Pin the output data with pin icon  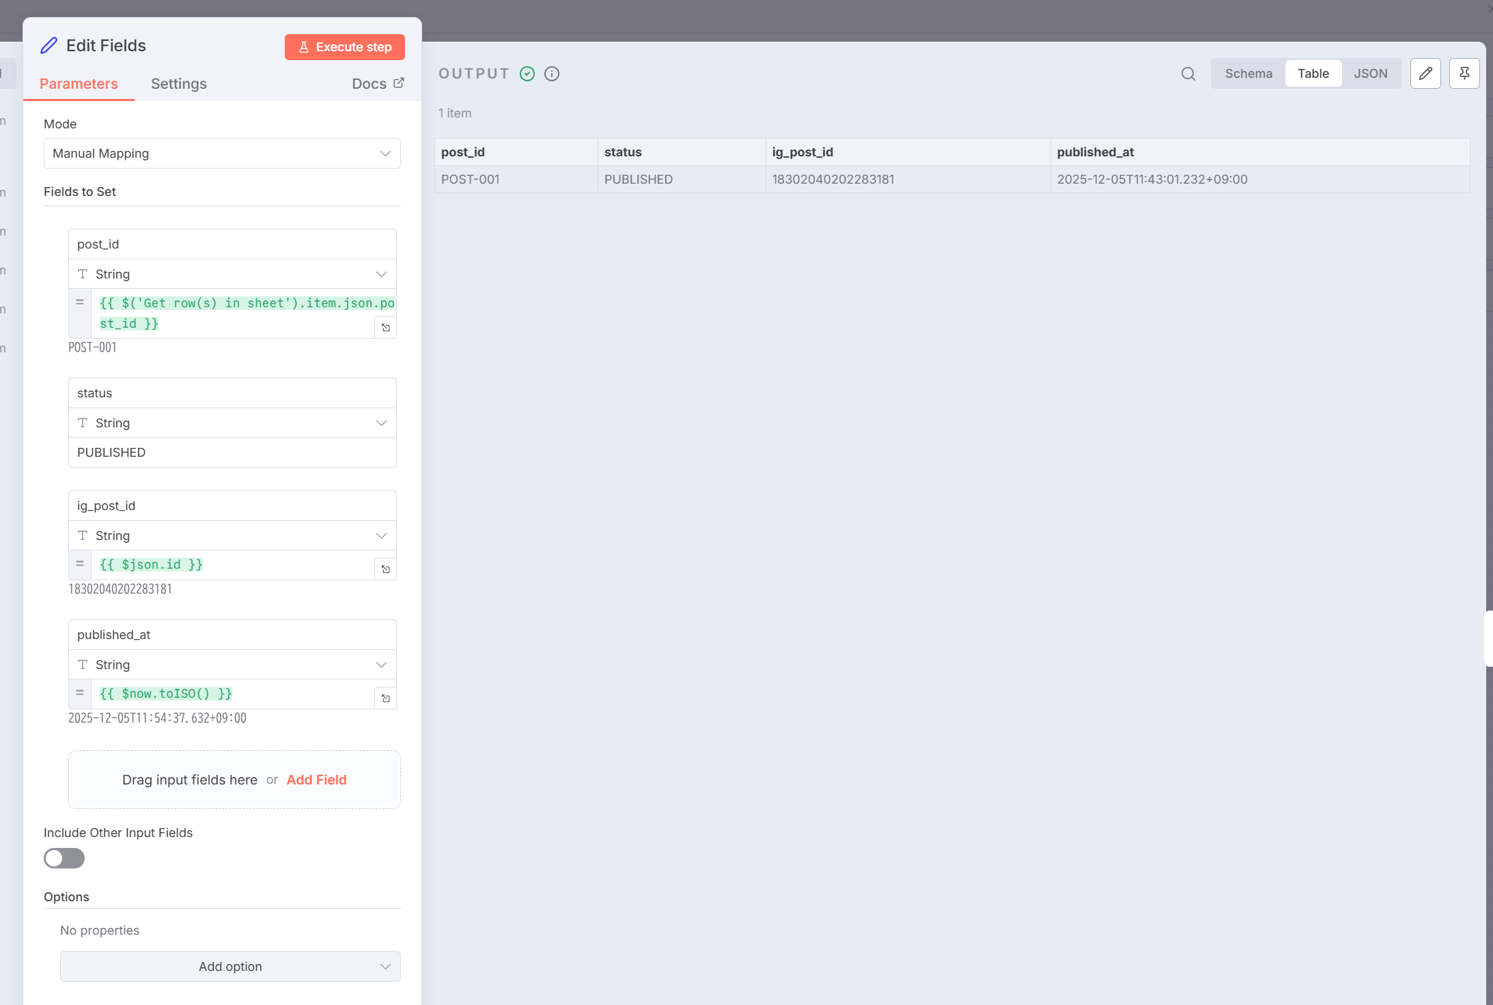point(1464,74)
